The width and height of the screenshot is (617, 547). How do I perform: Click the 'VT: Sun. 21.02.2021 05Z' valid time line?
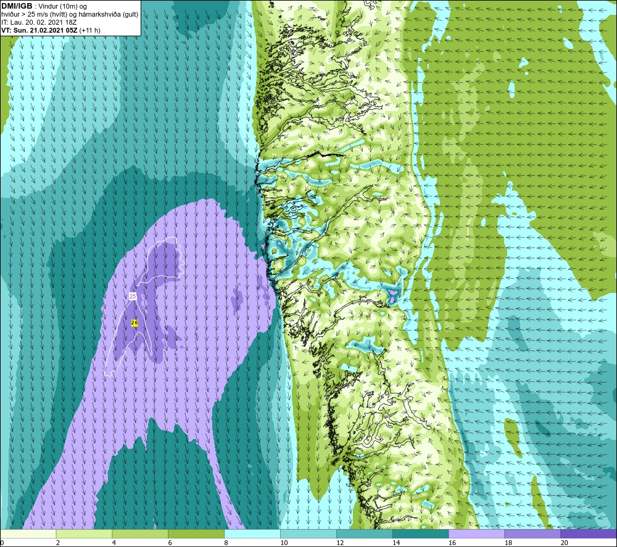[39, 30]
